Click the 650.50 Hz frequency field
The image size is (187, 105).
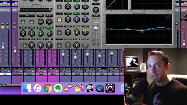[77, 13]
